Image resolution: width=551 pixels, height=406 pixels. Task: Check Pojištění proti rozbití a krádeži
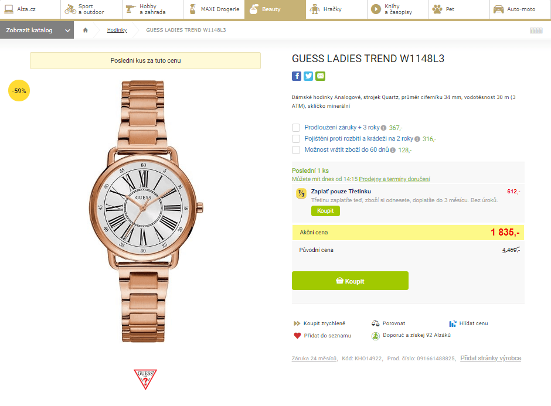[296, 139]
